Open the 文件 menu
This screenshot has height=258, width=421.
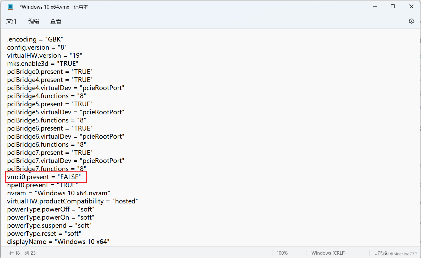pyautogui.click(x=12, y=21)
